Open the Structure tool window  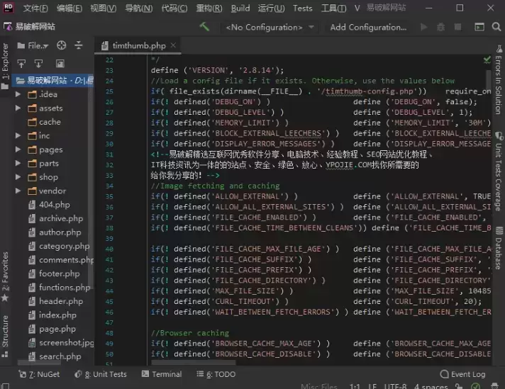pyautogui.click(x=5, y=336)
